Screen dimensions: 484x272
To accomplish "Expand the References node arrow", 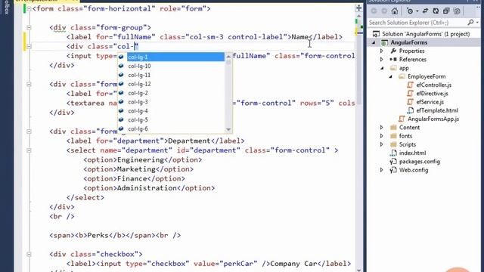I will tap(382, 60).
